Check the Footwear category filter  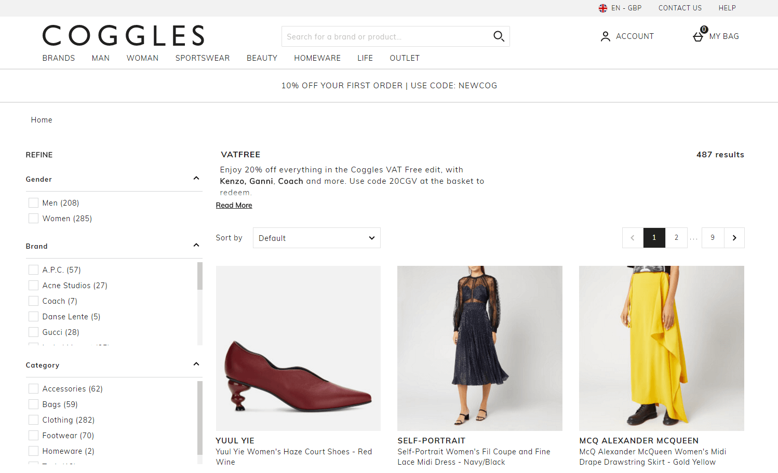coord(34,436)
